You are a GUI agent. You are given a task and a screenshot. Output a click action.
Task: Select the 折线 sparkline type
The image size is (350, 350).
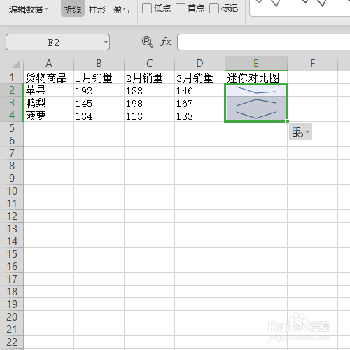pyautogui.click(x=73, y=9)
